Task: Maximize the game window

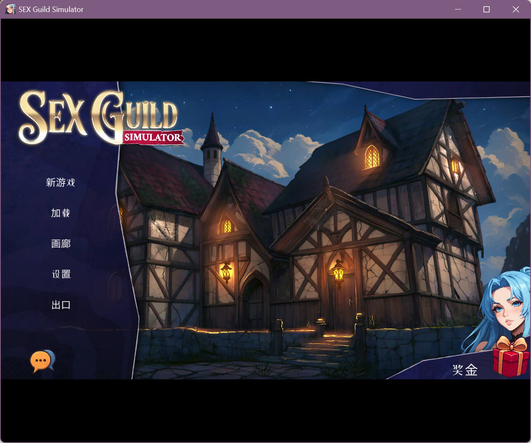Action: 486,9
